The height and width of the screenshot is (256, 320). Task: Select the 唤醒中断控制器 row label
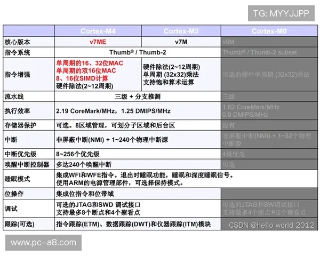[x=27, y=165]
